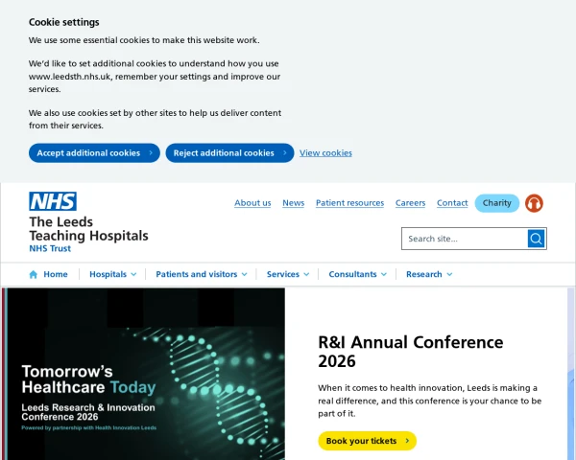The width and height of the screenshot is (576, 460).
Task: Click the Home house icon in the navigation
Action: pyautogui.click(x=33, y=274)
